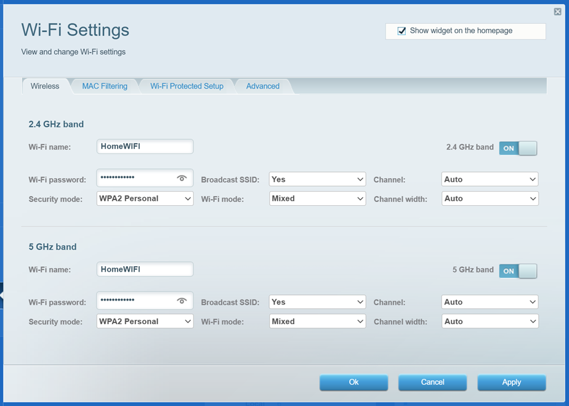Switch to the MAC Filtering tab

tap(105, 86)
